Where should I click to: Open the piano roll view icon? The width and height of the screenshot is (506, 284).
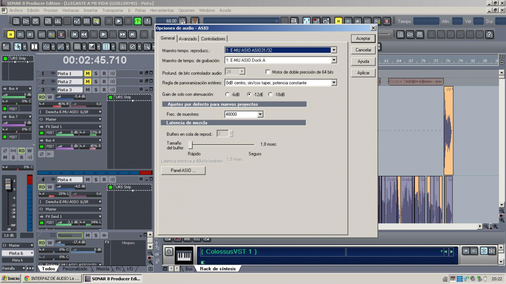[x=58, y=21]
